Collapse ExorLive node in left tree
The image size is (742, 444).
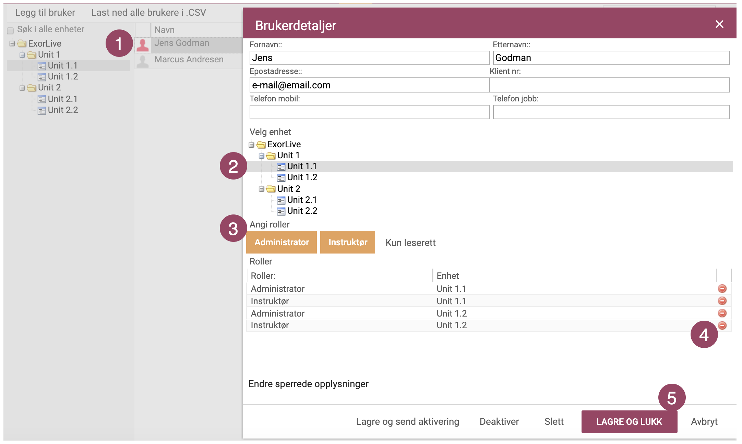point(12,44)
